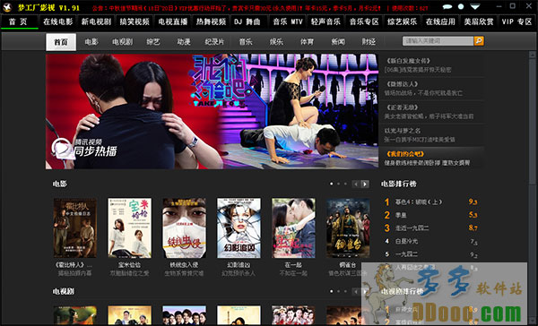Viewport: 538px width, 326px height.
Task: Open the 铁线虫入侵 movie poster
Action: click(x=184, y=228)
